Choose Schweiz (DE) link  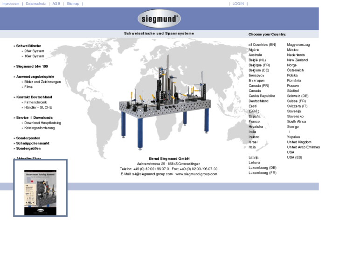click(297, 96)
